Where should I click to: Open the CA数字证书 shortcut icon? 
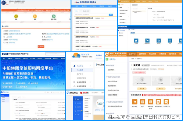point(166,102)
